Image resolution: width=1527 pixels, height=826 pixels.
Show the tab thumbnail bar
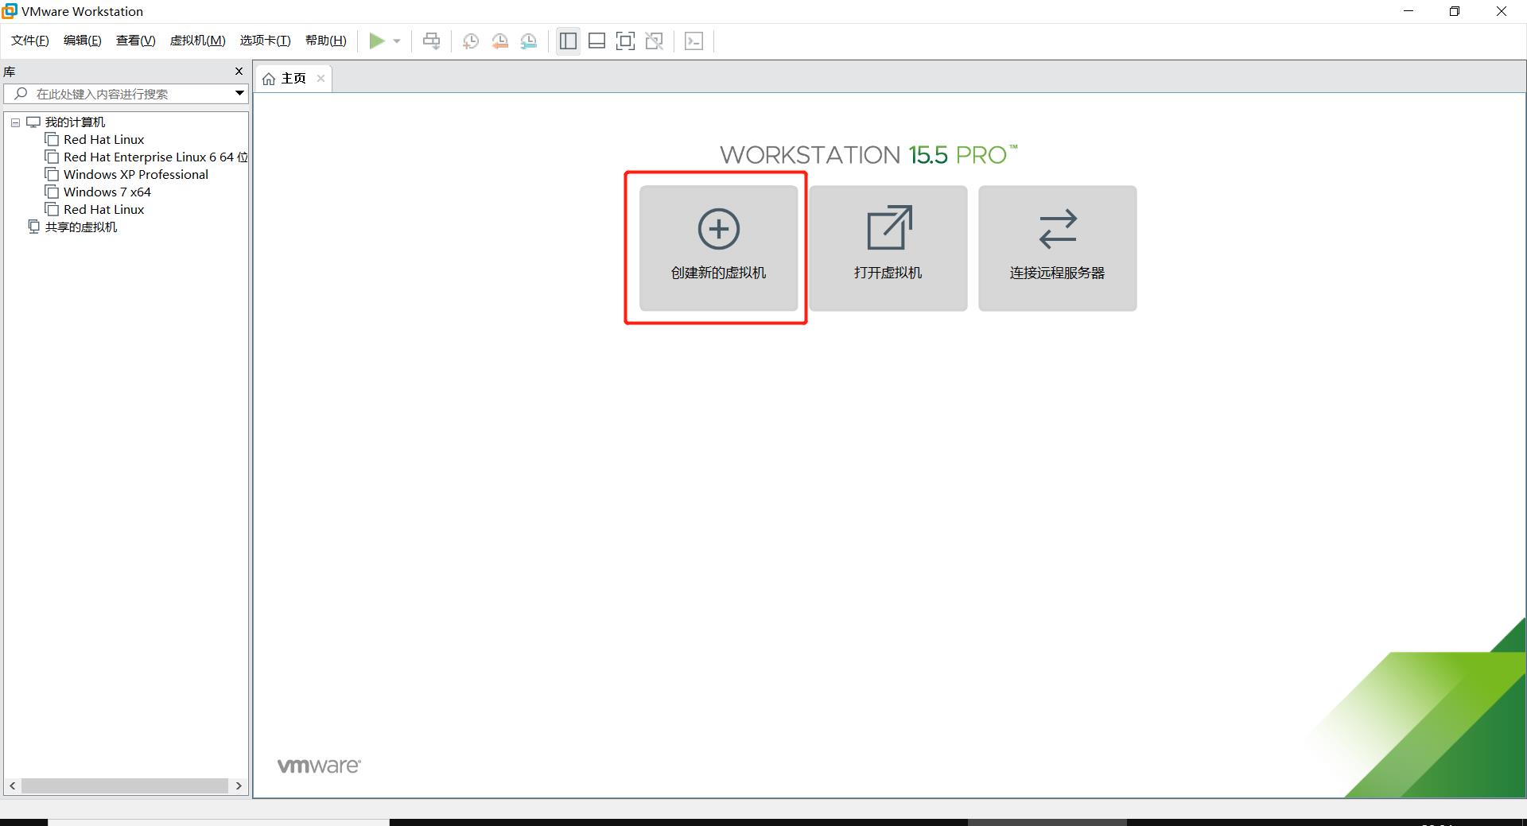point(596,41)
